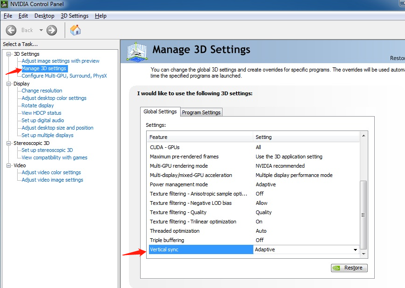Select Adjust image settings with preview
405x288 pixels.
(x=61, y=61)
